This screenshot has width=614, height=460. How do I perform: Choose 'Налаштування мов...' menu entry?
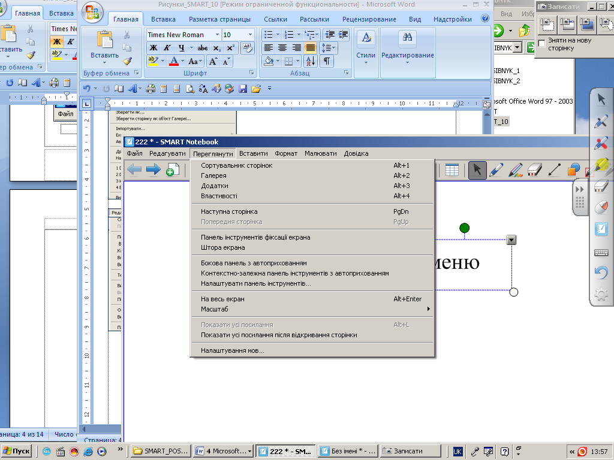pos(313,350)
